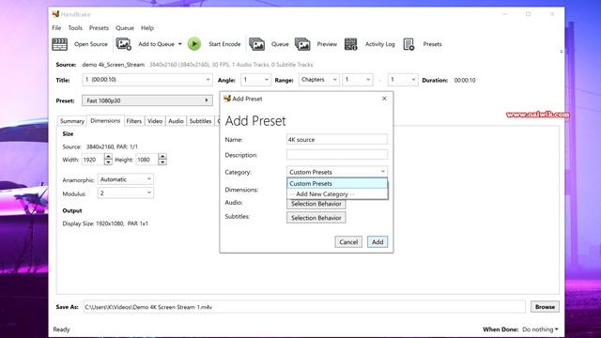Click the Category dropdown in Add Preset

(x=337, y=172)
